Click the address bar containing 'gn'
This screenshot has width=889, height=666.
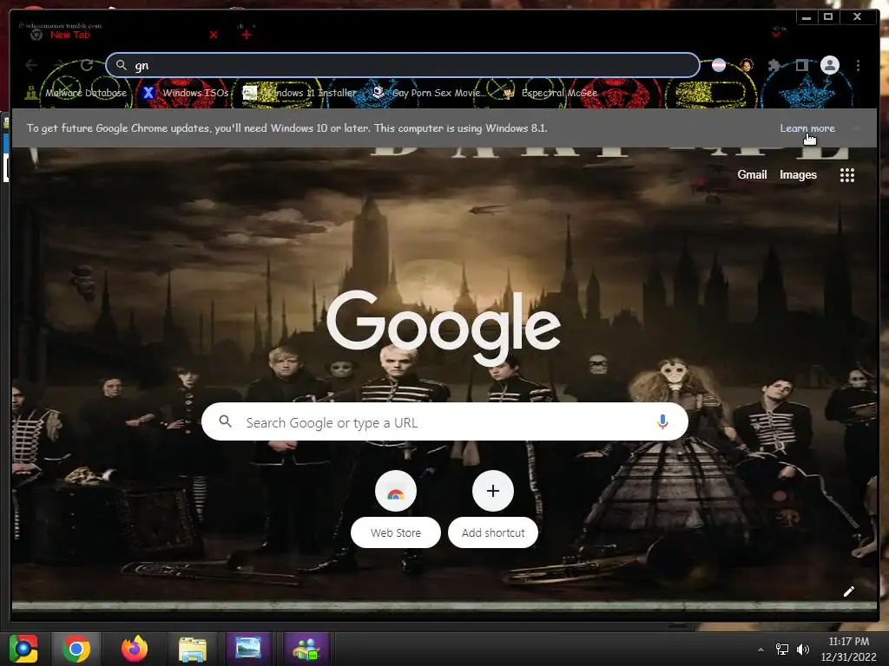pos(403,65)
